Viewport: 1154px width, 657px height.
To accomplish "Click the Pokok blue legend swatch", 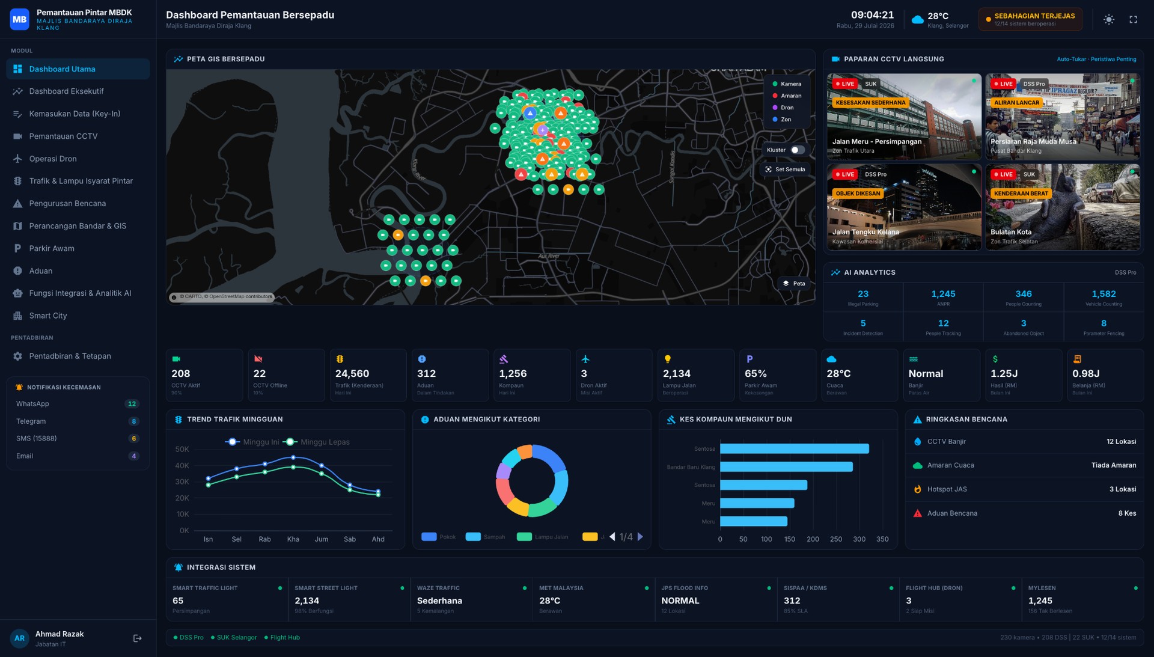I will pos(429,537).
